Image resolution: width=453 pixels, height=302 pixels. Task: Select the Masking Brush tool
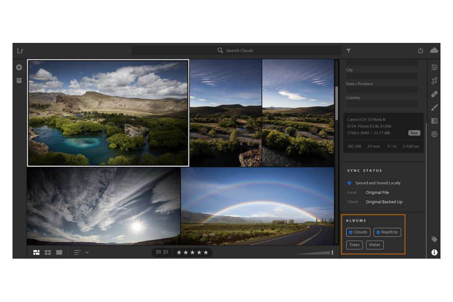click(434, 107)
